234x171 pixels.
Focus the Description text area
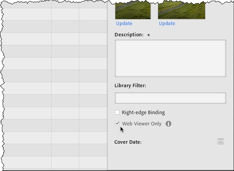click(171, 58)
